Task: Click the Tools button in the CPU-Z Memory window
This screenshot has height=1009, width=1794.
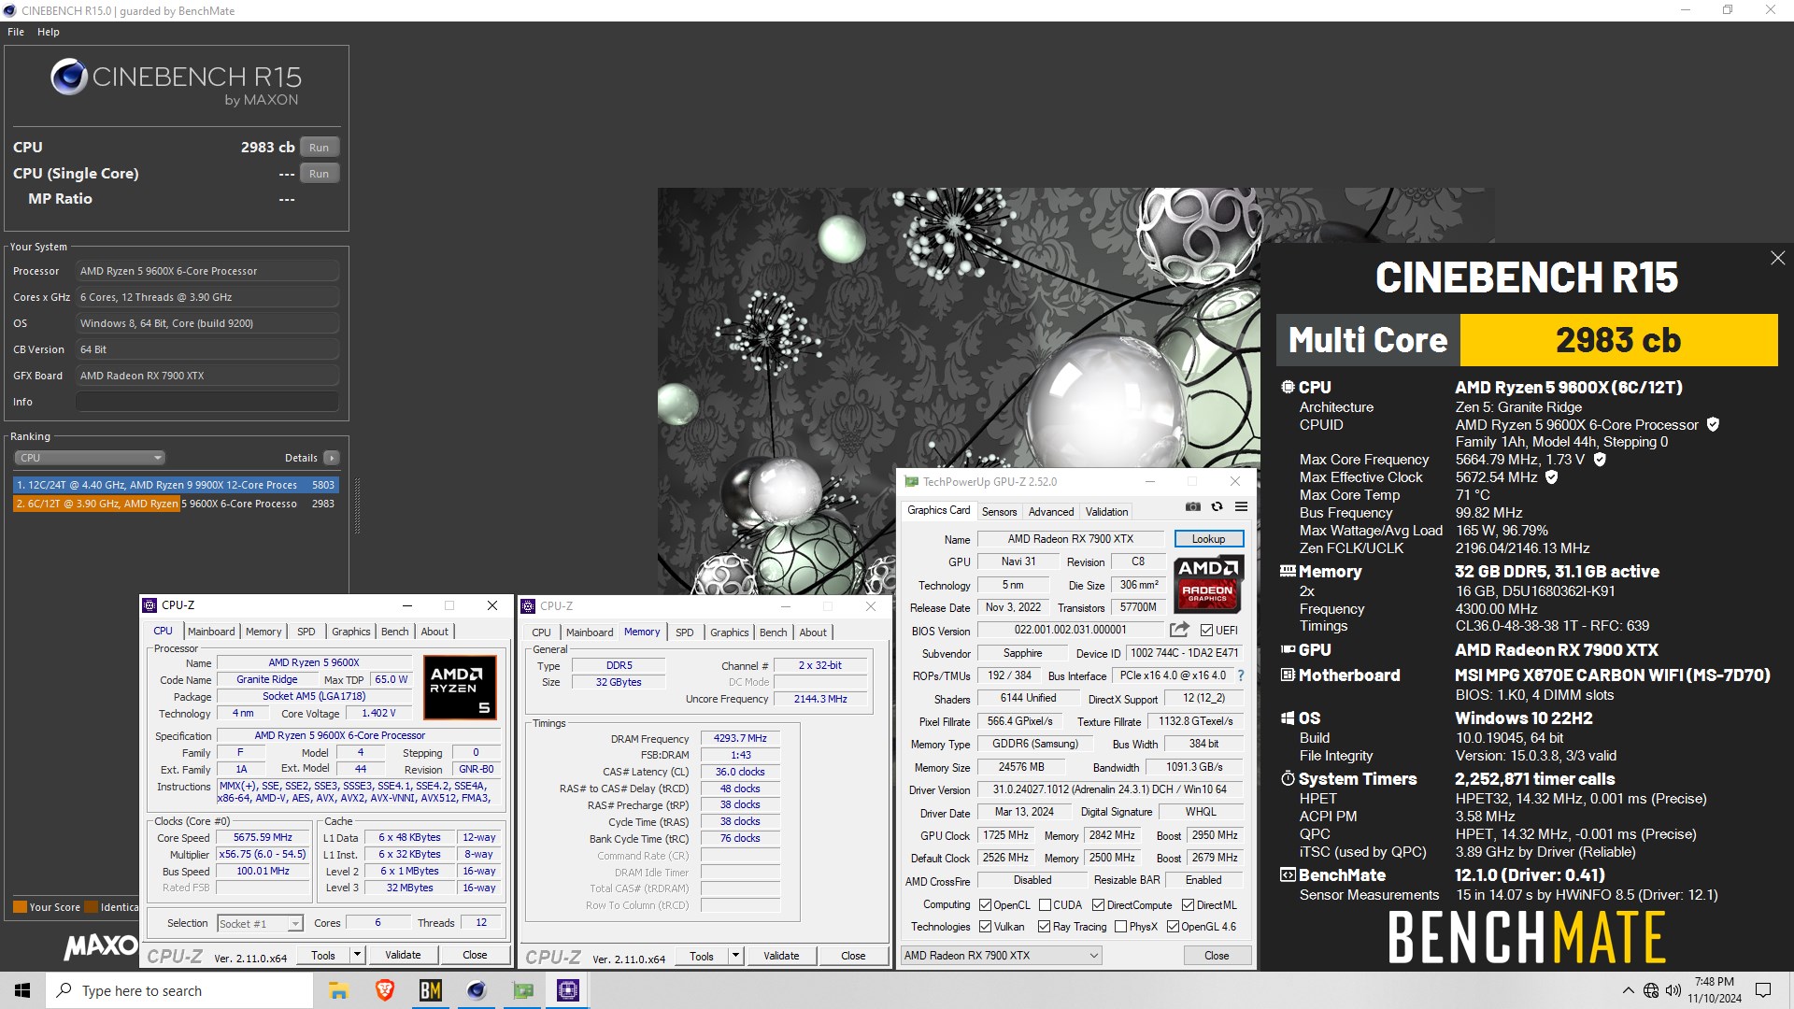Action: [x=702, y=956]
